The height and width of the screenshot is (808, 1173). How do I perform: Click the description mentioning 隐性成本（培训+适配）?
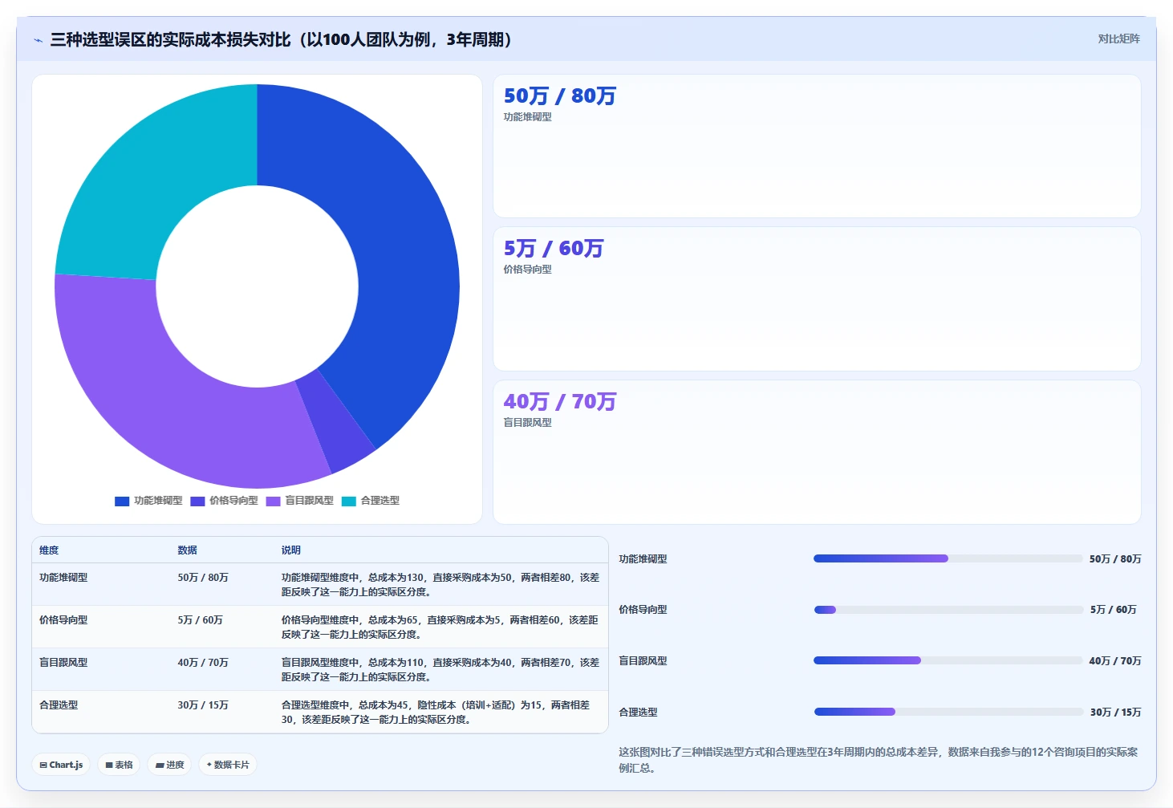click(x=437, y=713)
